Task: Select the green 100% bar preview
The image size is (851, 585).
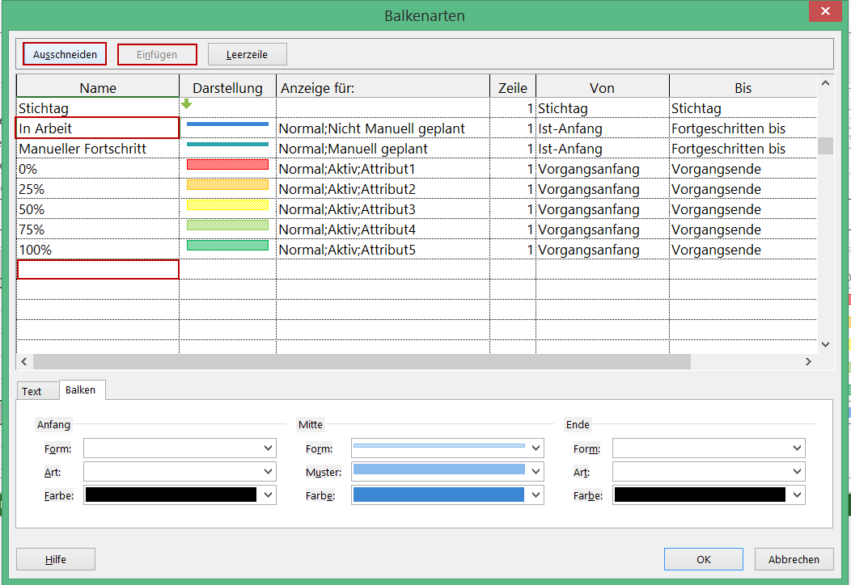Action: click(227, 246)
